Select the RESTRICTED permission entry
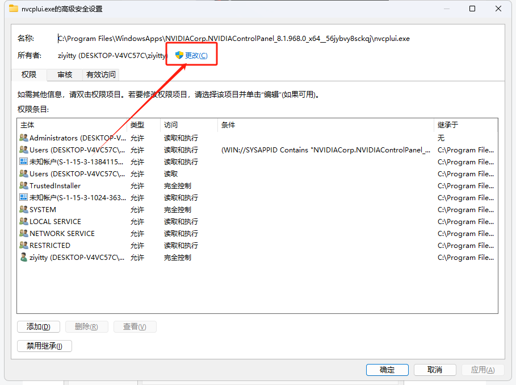 point(257,245)
